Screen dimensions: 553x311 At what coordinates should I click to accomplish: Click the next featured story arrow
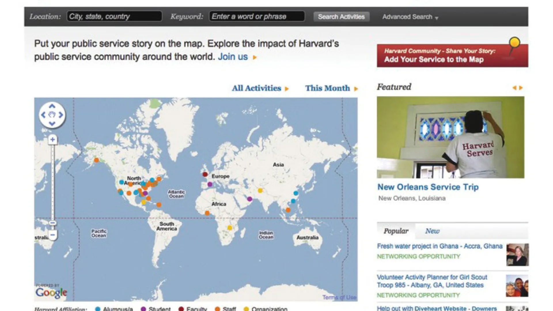[x=521, y=88]
